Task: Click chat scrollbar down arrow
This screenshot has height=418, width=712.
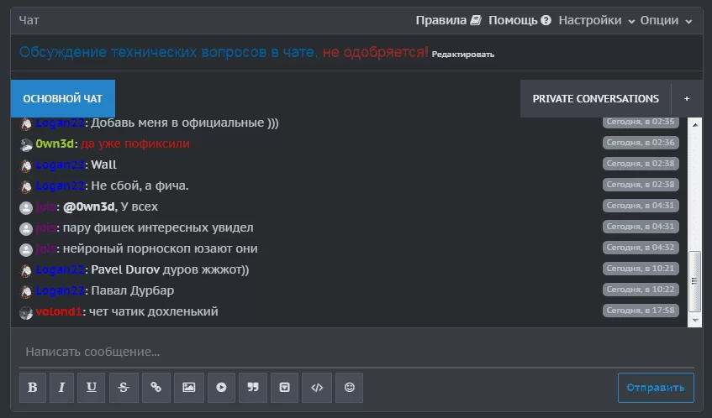Action: (x=695, y=320)
